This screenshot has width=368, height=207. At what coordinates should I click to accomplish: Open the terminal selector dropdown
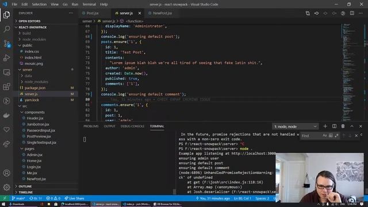(295, 126)
